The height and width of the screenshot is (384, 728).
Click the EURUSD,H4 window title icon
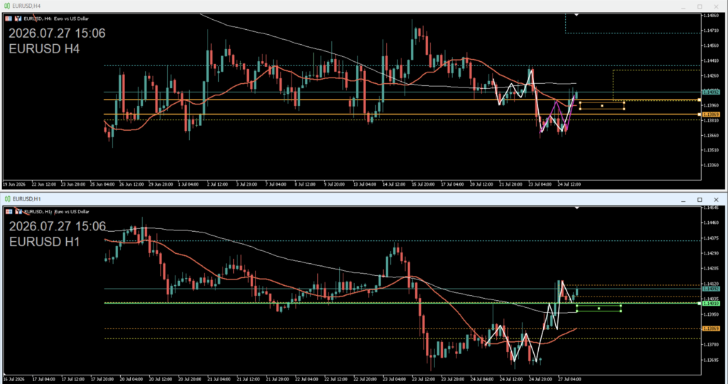[x=7, y=6]
